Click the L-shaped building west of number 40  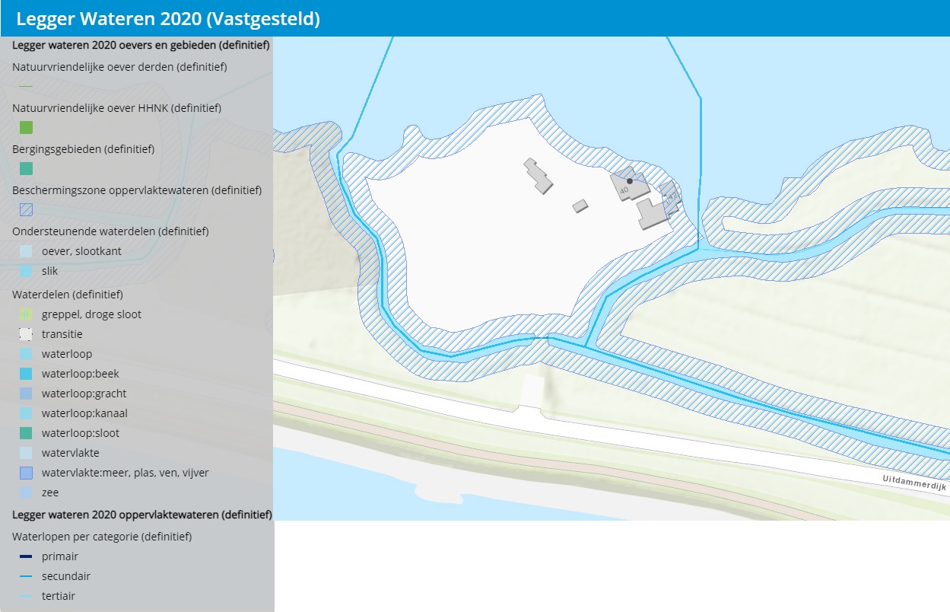[x=538, y=176]
